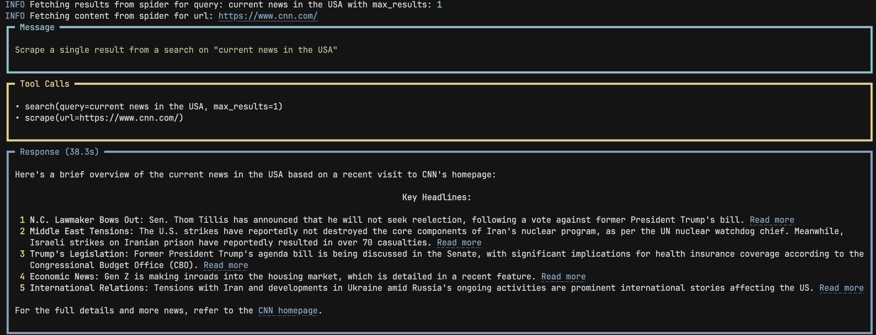Click the scrape(url=https://www.cnn.com/) tool call line

click(104, 118)
